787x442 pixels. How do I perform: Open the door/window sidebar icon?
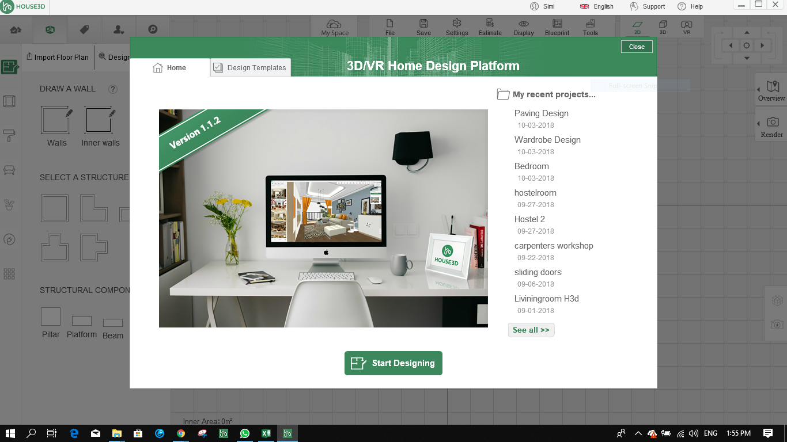(x=9, y=101)
